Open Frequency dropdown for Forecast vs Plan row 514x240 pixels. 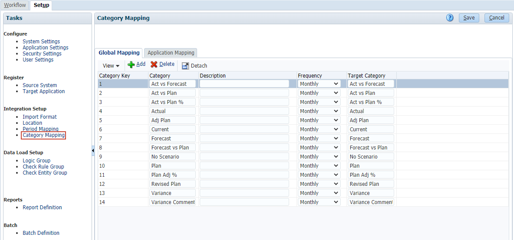point(320,147)
